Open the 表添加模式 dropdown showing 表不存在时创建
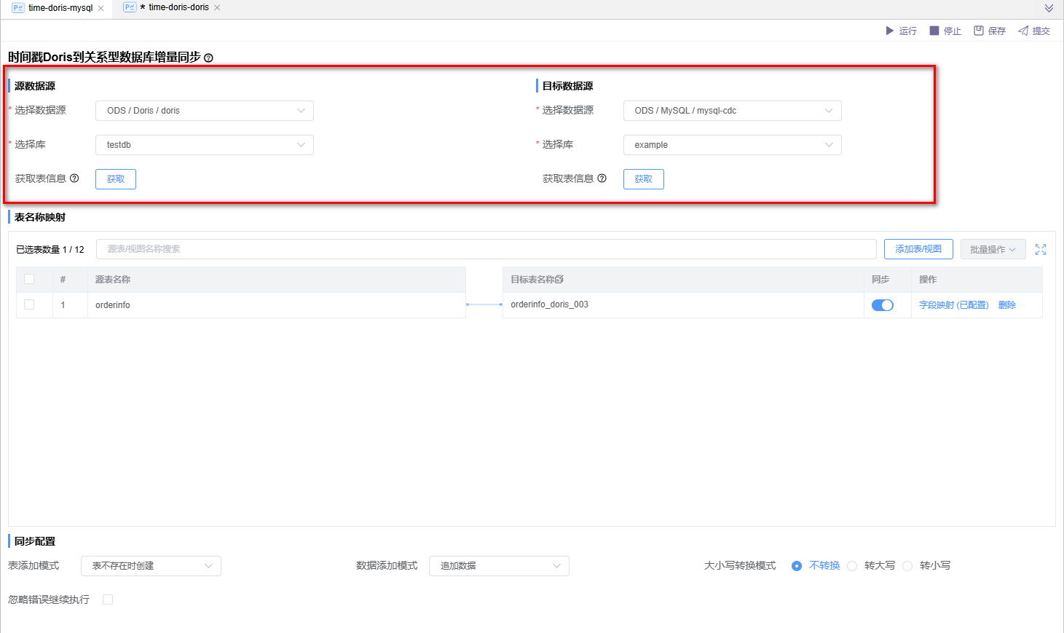Screen dimensions: 1064x633 (151, 566)
